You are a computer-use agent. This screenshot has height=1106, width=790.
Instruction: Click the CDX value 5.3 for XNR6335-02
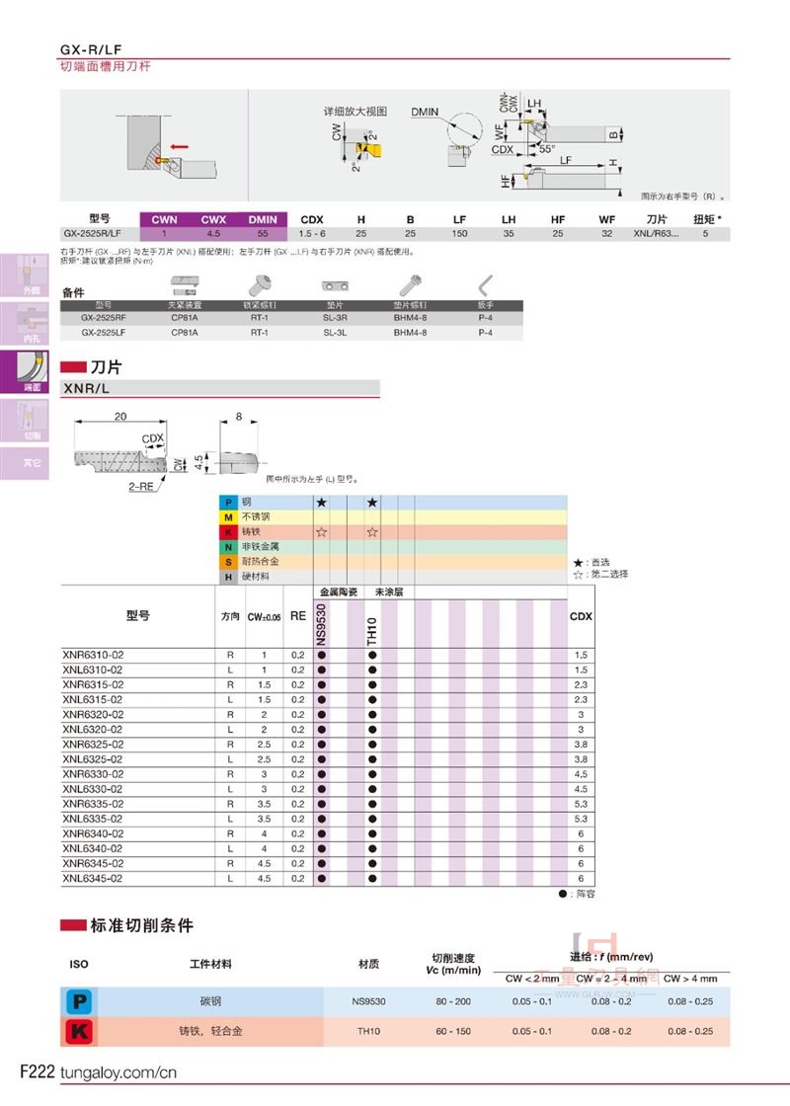581,804
